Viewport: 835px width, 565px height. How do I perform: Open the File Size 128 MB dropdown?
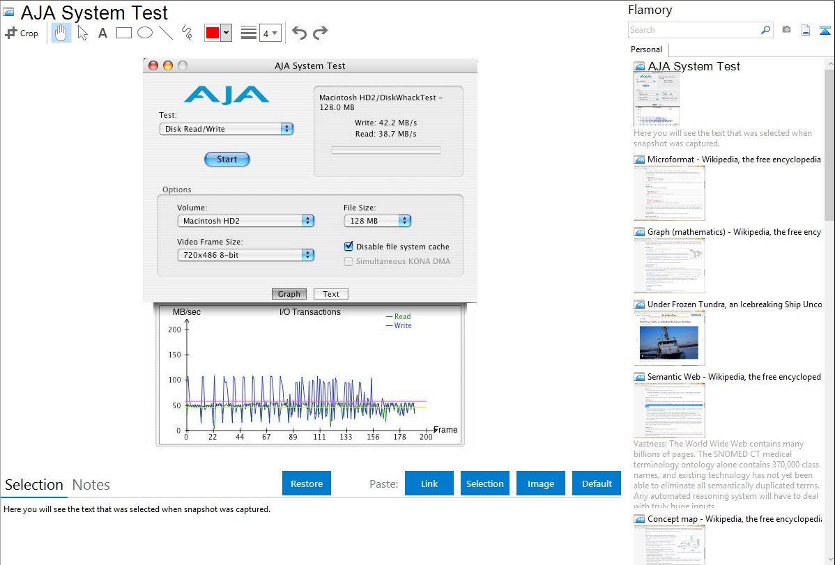378,220
